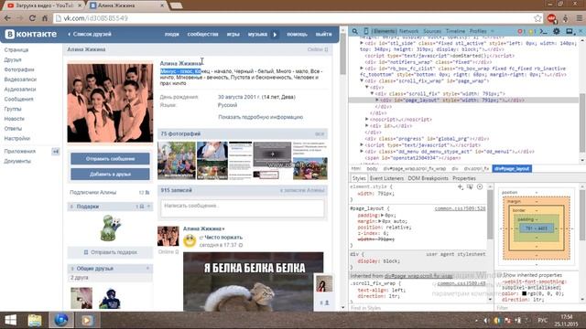Expand the div id="page_layout" node
Image resolution: width=586 pixels, height=329 pixels.
pyautogui.click(x=377, y=100)
